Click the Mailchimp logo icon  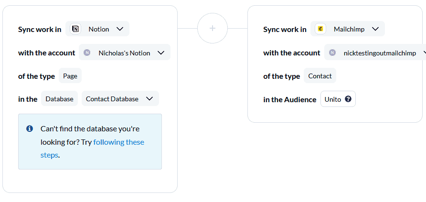pyautogui.click(x=320, y=29)
